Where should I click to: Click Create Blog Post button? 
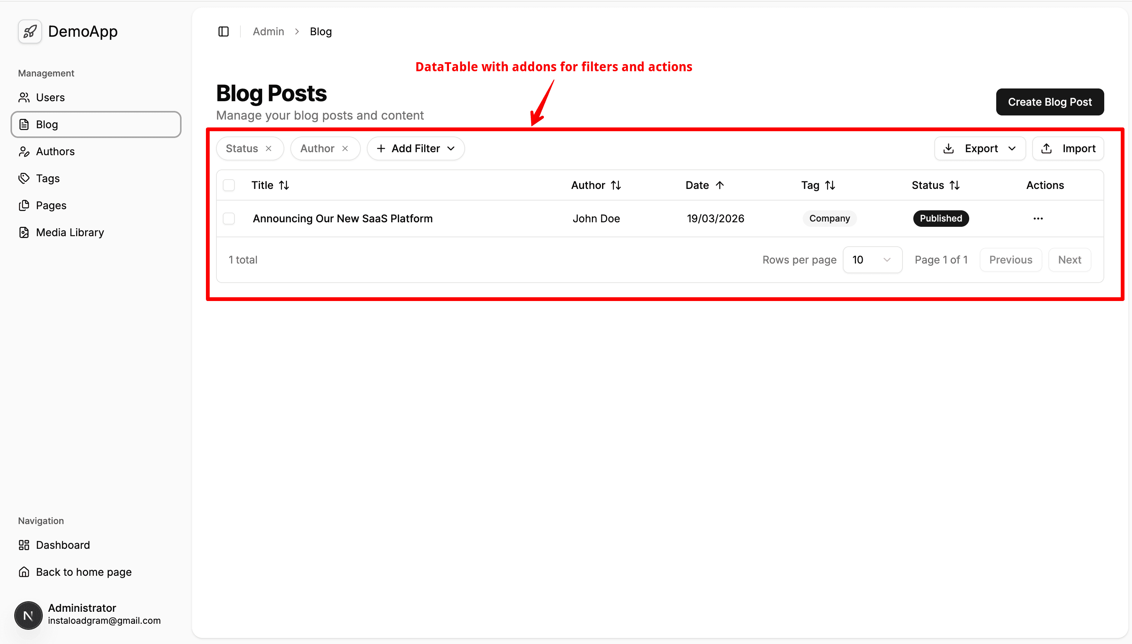[1049, 102]
